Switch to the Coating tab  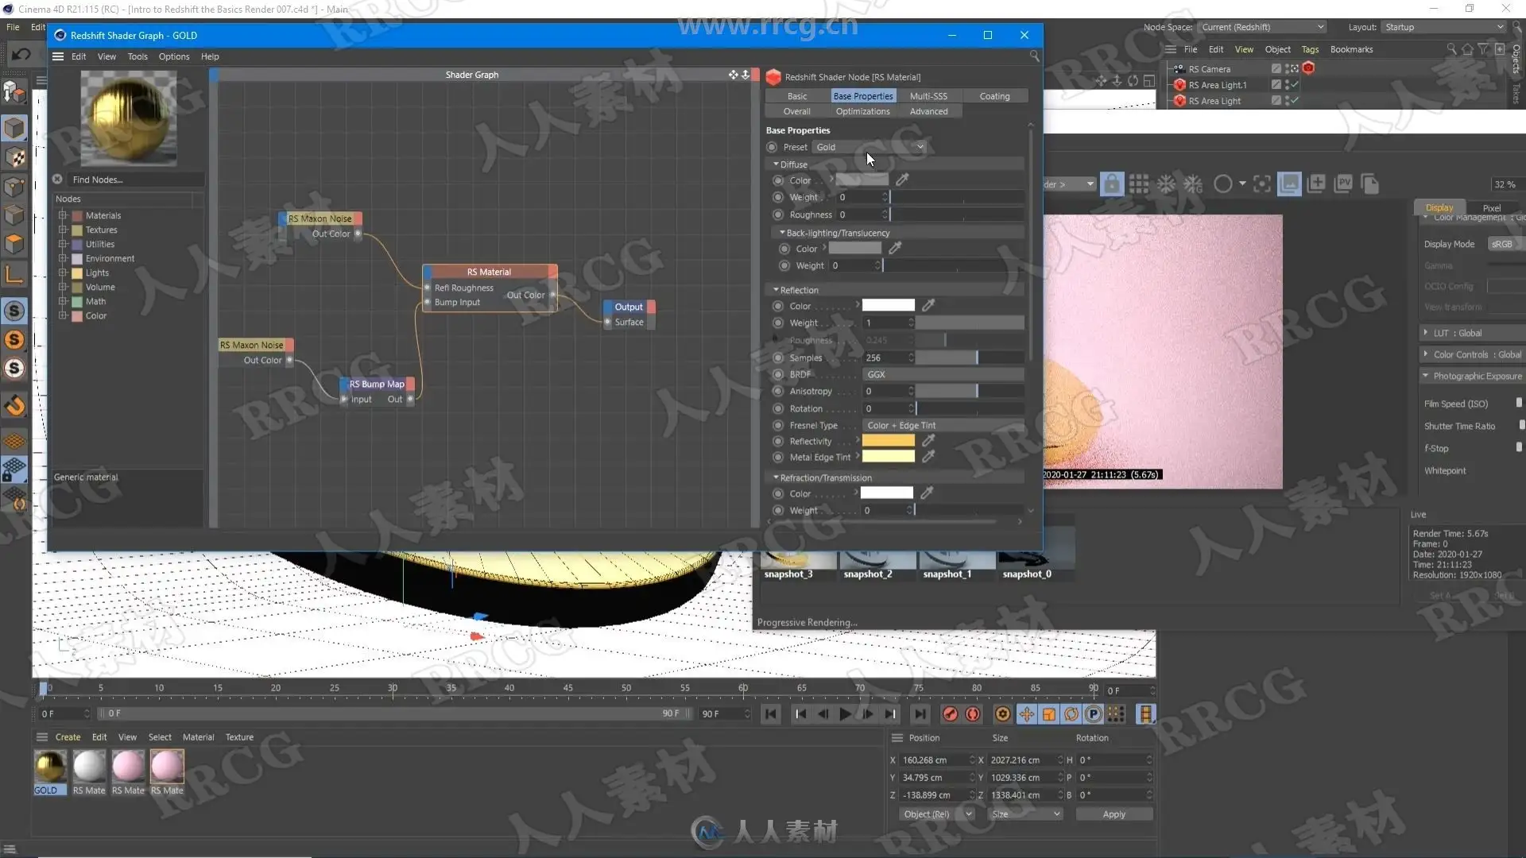click(x=993, y=96)
